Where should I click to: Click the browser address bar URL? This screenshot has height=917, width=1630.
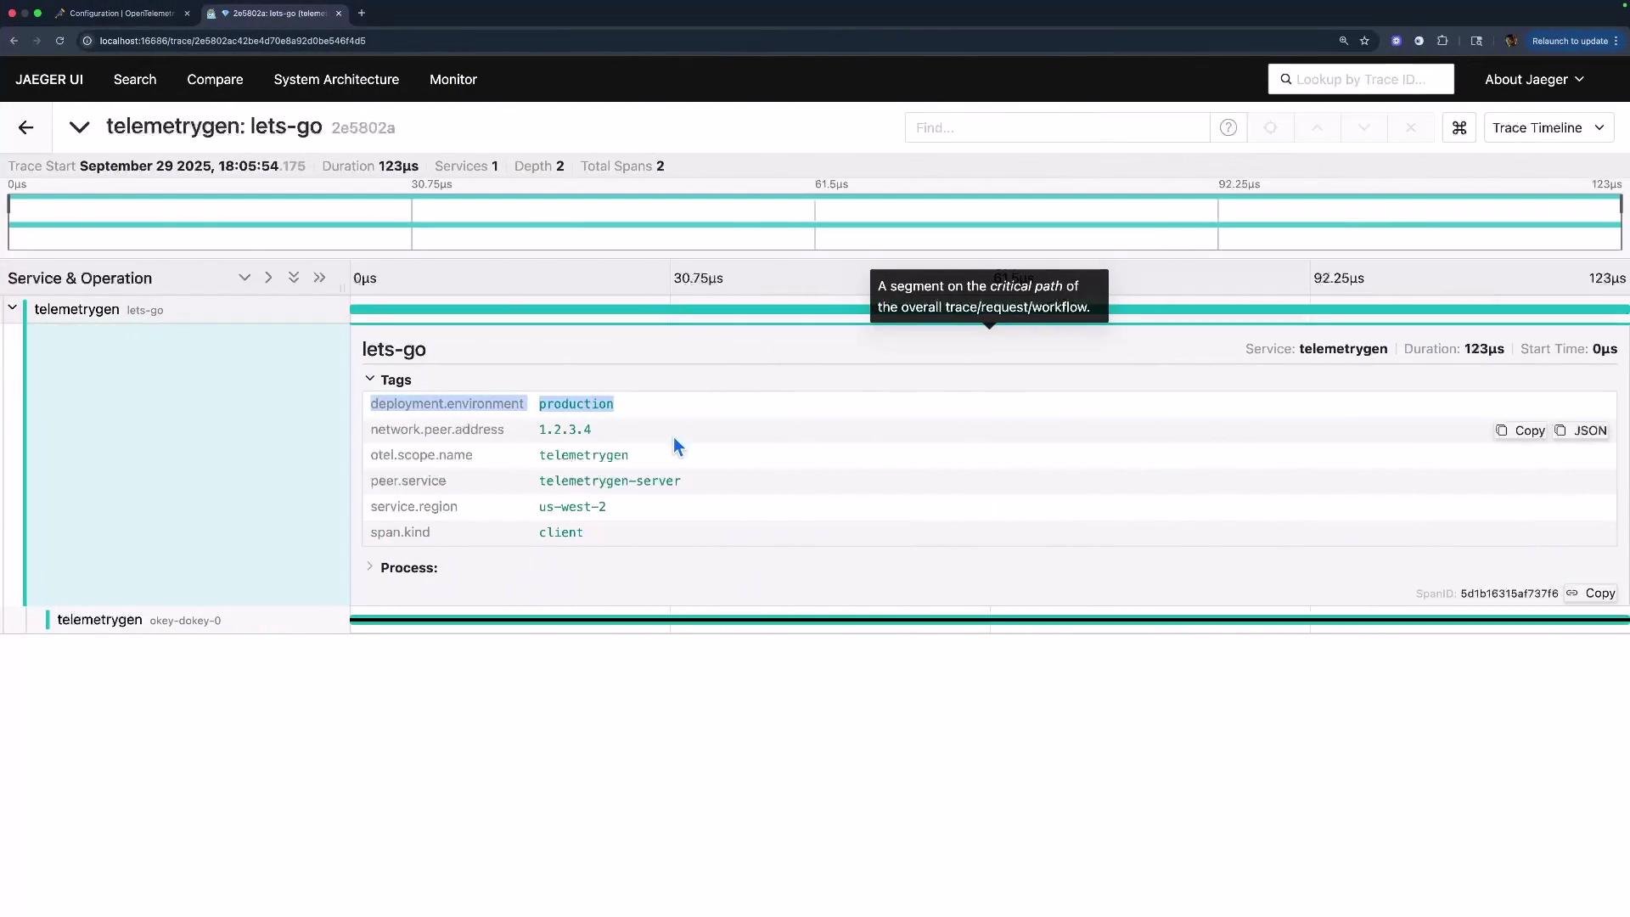point(233,41)
